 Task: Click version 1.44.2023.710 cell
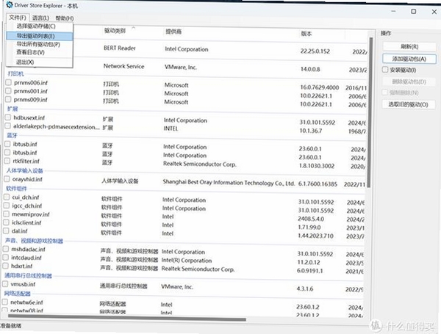315,236
